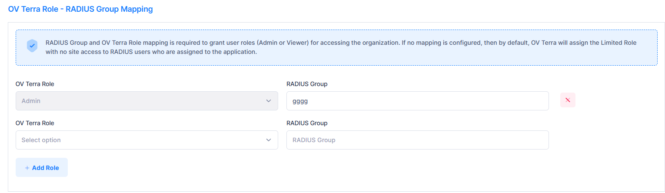Open the disabled Admin role dropdown
The image size is (665, 193).
tap(147, 101)
